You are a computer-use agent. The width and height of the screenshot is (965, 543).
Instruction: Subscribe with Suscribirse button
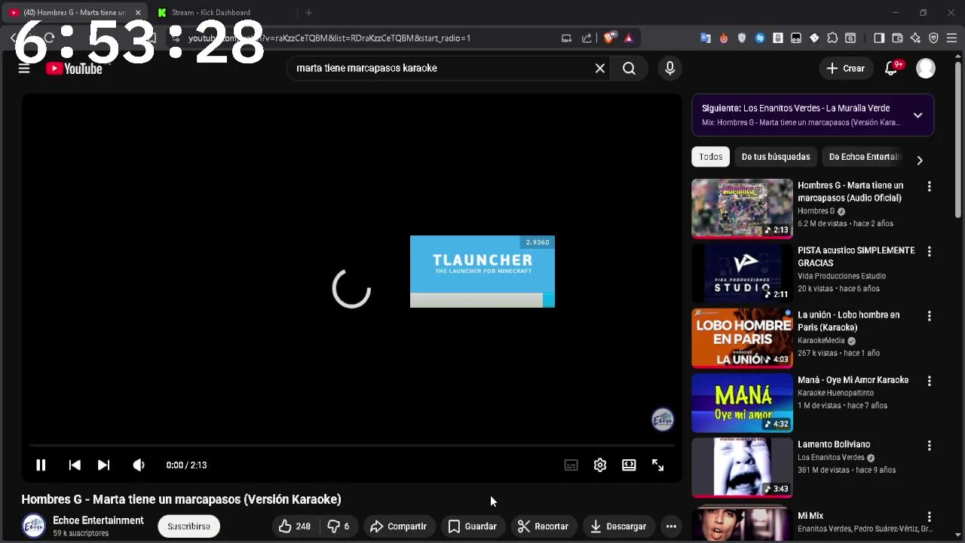click(x=189, y=526)
